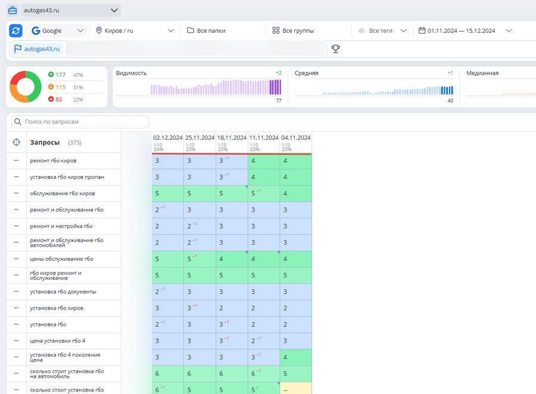Click the Все группы grid icon
The width and height of the screenshot is (536, 394).
click(276, 30)
